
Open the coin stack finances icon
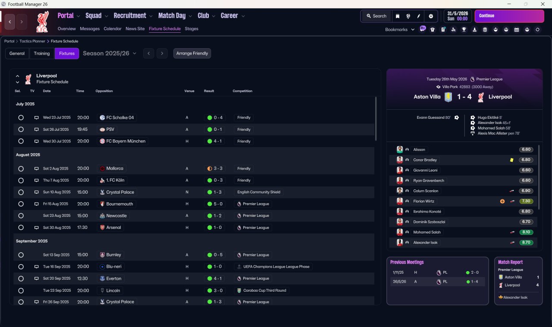pyautogui.click(x=485, y=30)
